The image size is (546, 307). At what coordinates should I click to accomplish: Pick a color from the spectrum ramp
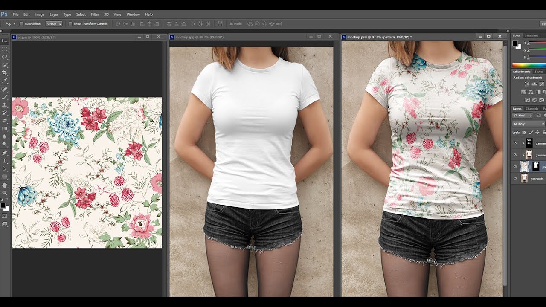tap(529, 65)
